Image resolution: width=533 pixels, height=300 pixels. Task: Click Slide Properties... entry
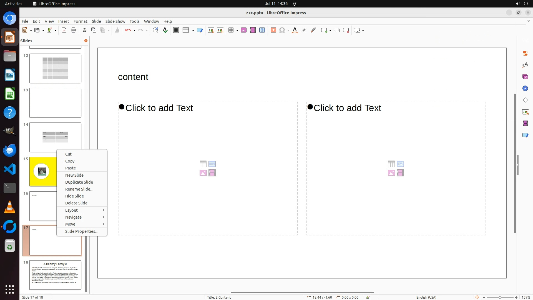82,231
